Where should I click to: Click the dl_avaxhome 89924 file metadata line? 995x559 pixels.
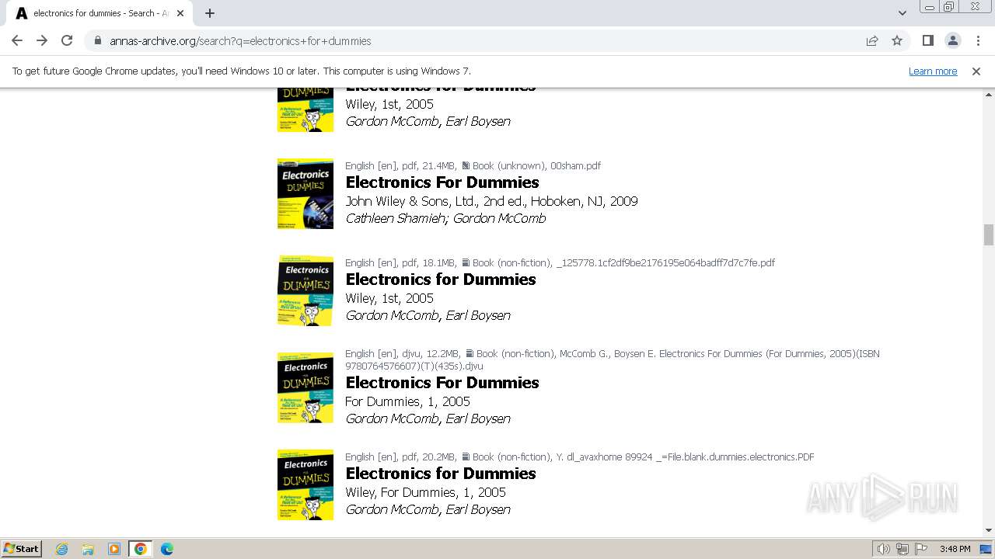pos(579,457)
